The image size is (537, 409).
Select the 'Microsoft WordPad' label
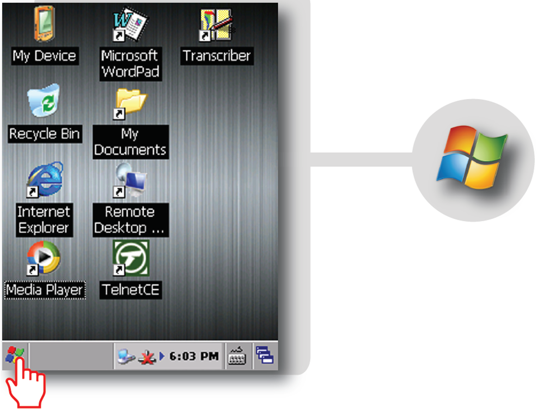[131, 64]
